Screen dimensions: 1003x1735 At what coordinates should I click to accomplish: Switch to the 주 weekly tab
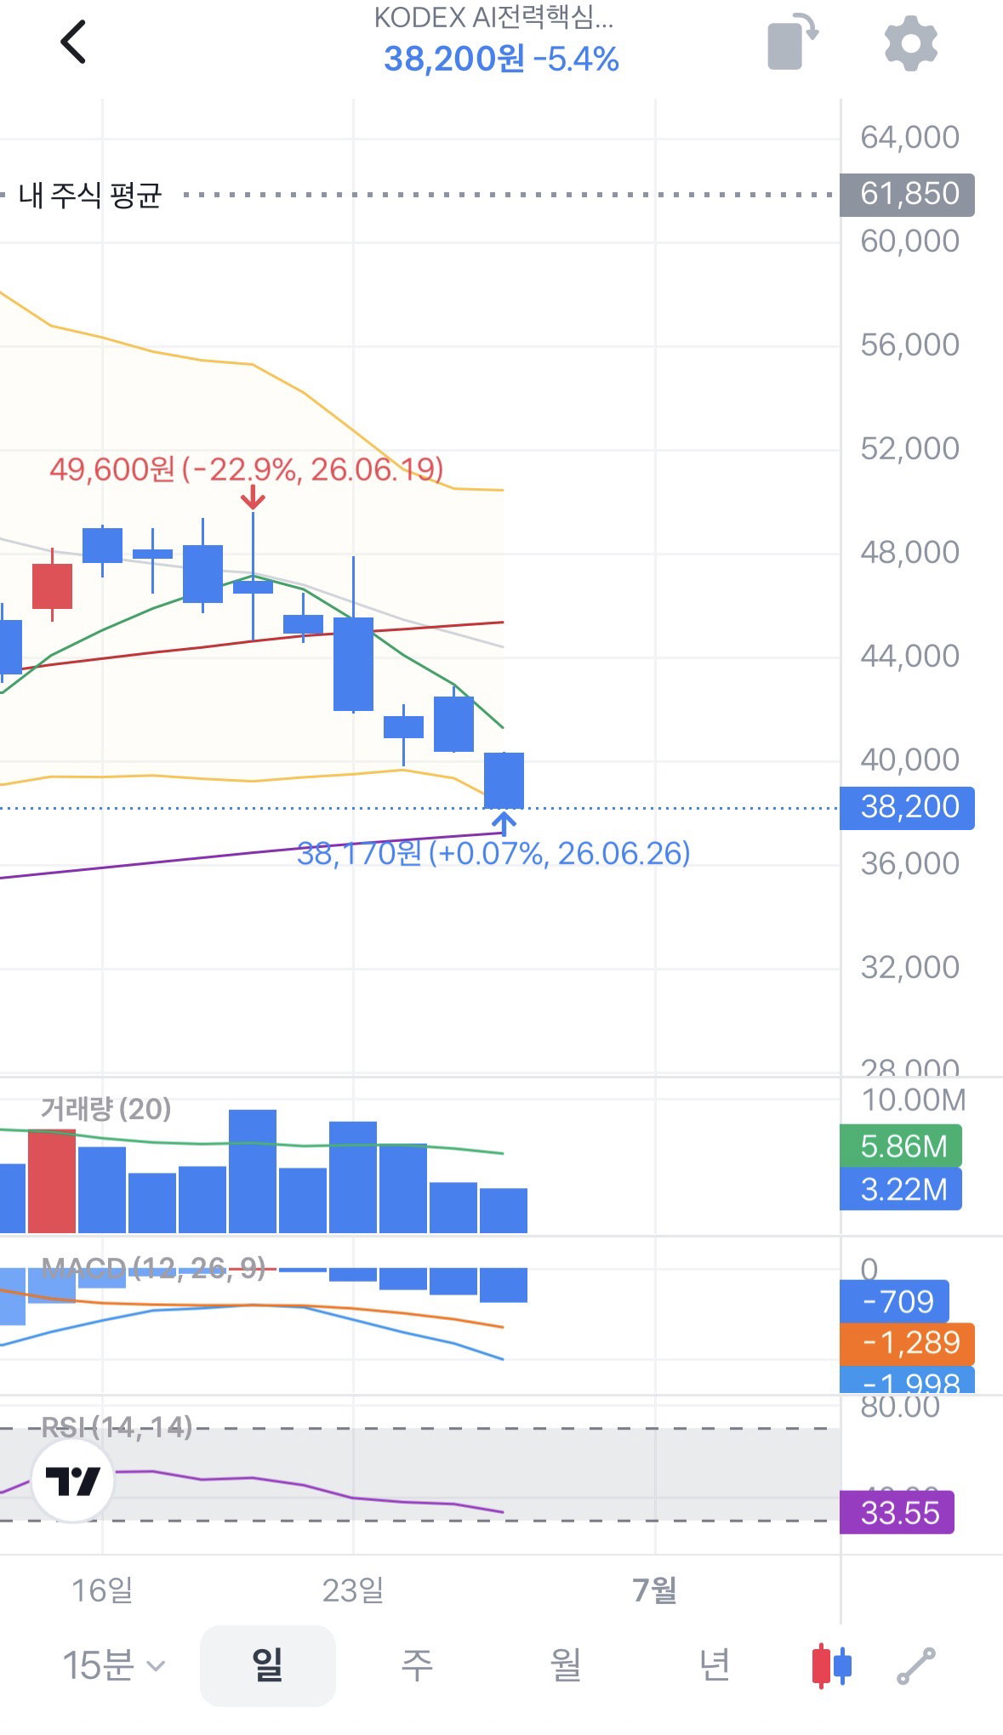[417, 1665]
